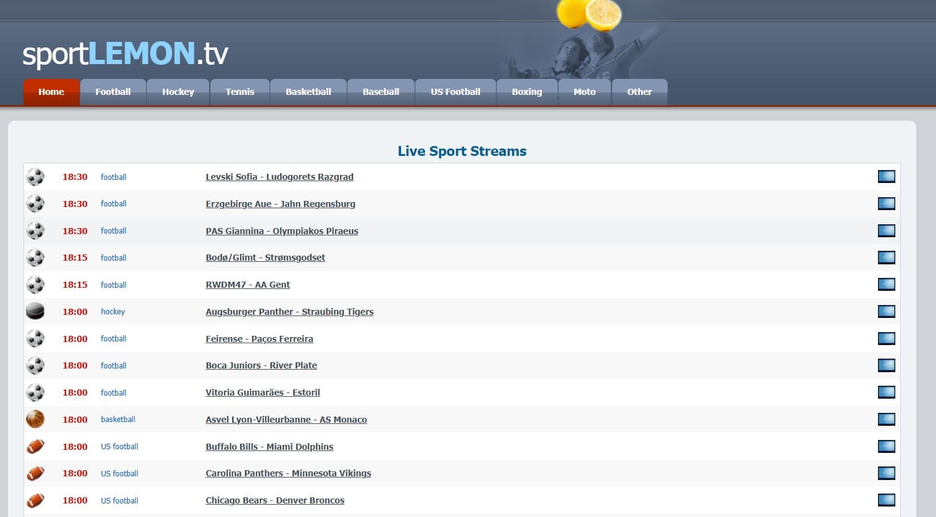The image size is (936, 517).
Task: Switch to the Football tab
Action: point(113,92)
